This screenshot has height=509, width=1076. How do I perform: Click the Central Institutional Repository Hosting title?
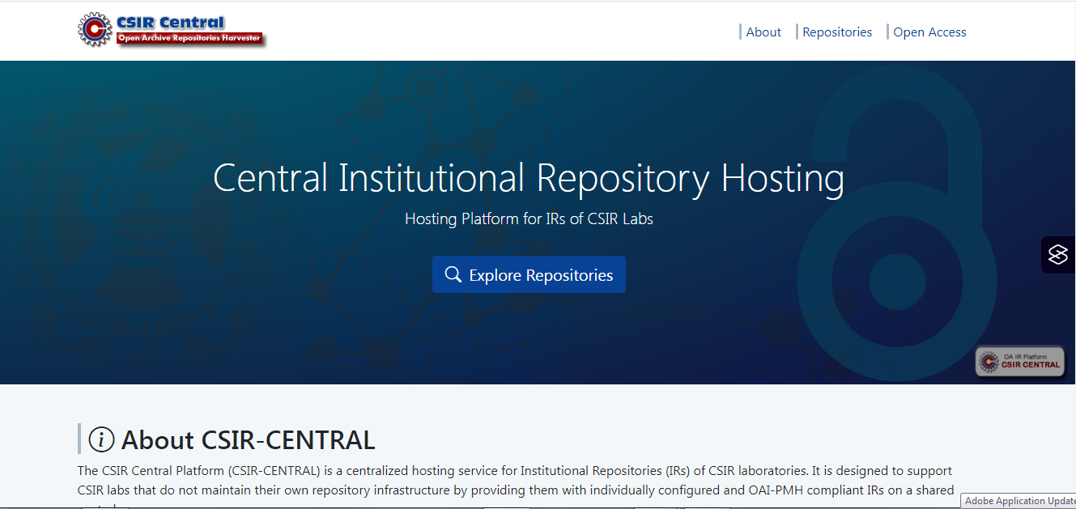529,177
